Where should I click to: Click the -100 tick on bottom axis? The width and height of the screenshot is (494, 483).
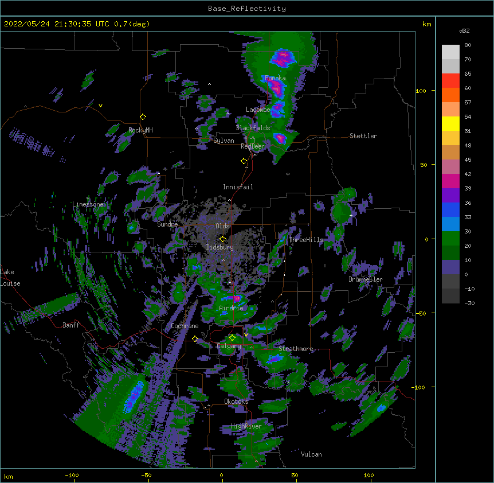click(72, 475)
